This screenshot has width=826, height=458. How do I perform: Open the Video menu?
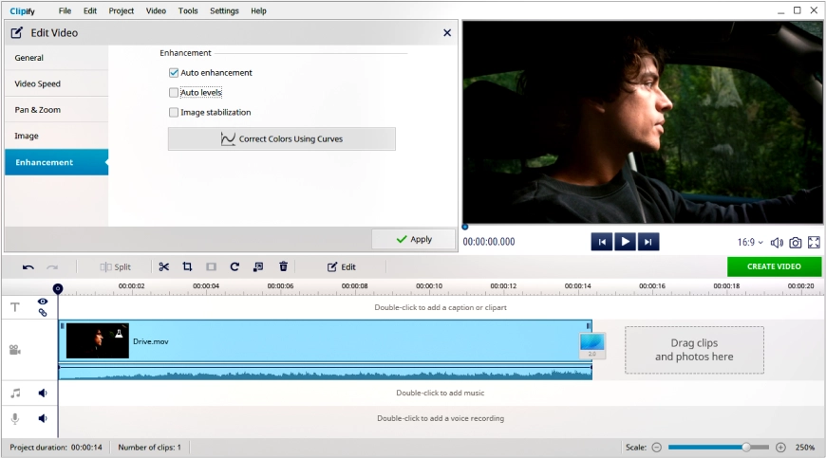click(156, 10)
